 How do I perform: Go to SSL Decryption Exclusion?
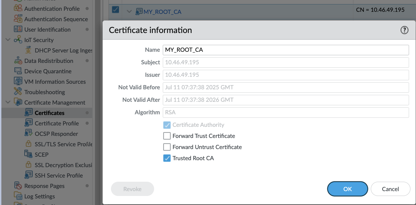pos(58,165)
